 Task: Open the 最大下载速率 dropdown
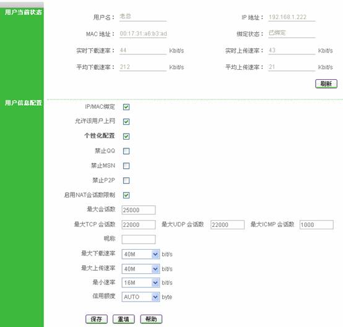pyautogui.click(x=141, y=254)
